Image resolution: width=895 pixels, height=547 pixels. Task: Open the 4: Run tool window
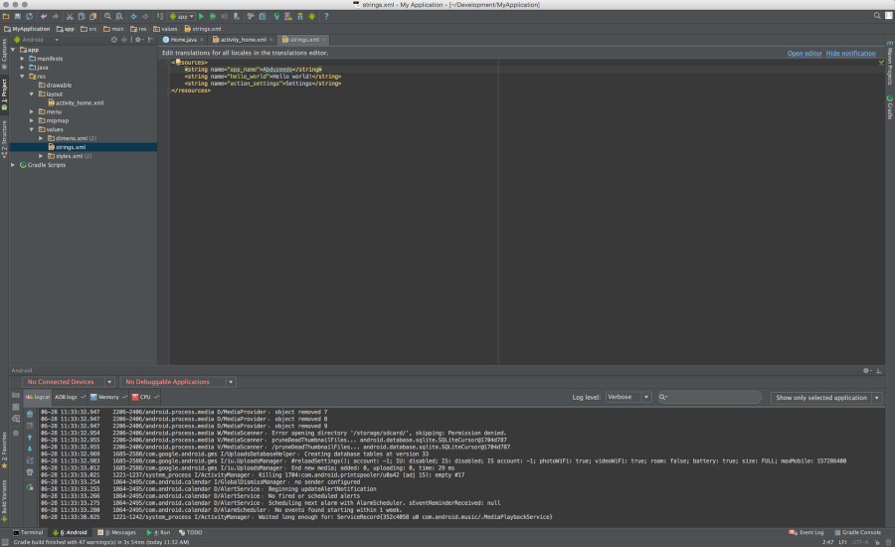(159, 532)
